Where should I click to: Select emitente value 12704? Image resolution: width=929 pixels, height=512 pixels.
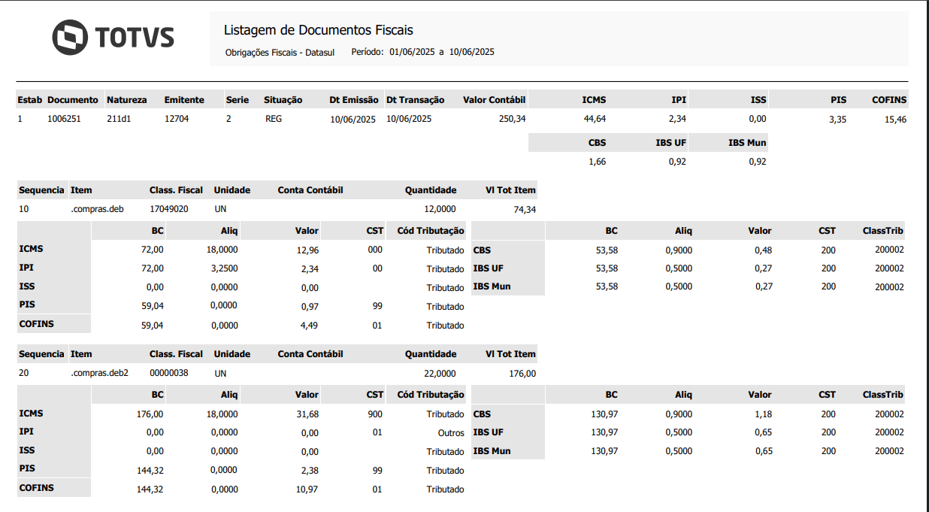(177, 119)
